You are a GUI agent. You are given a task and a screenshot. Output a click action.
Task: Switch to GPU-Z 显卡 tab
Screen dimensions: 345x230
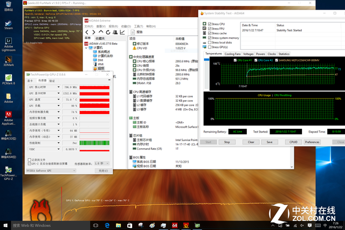pos(30,81)
